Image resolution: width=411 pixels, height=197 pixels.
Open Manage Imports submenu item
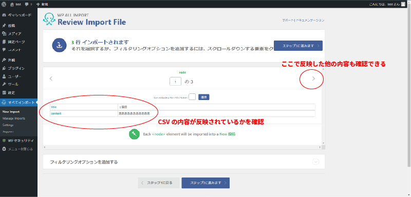pyautogui.click(x=14, y=119)
